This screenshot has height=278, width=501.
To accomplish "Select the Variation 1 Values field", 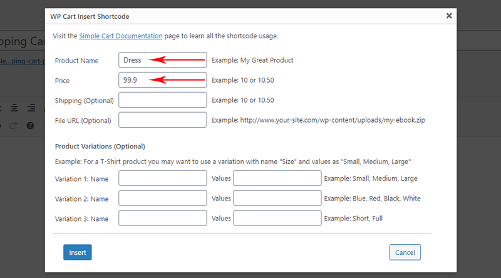I will [277, 178].
